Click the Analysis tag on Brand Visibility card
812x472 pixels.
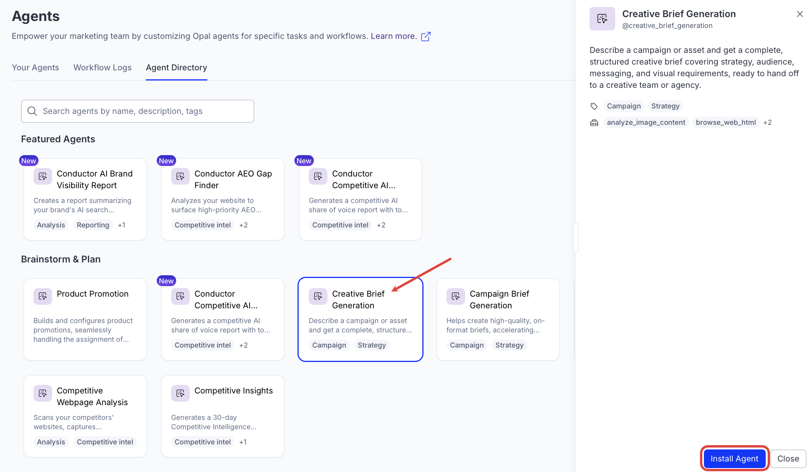(51, 225)
